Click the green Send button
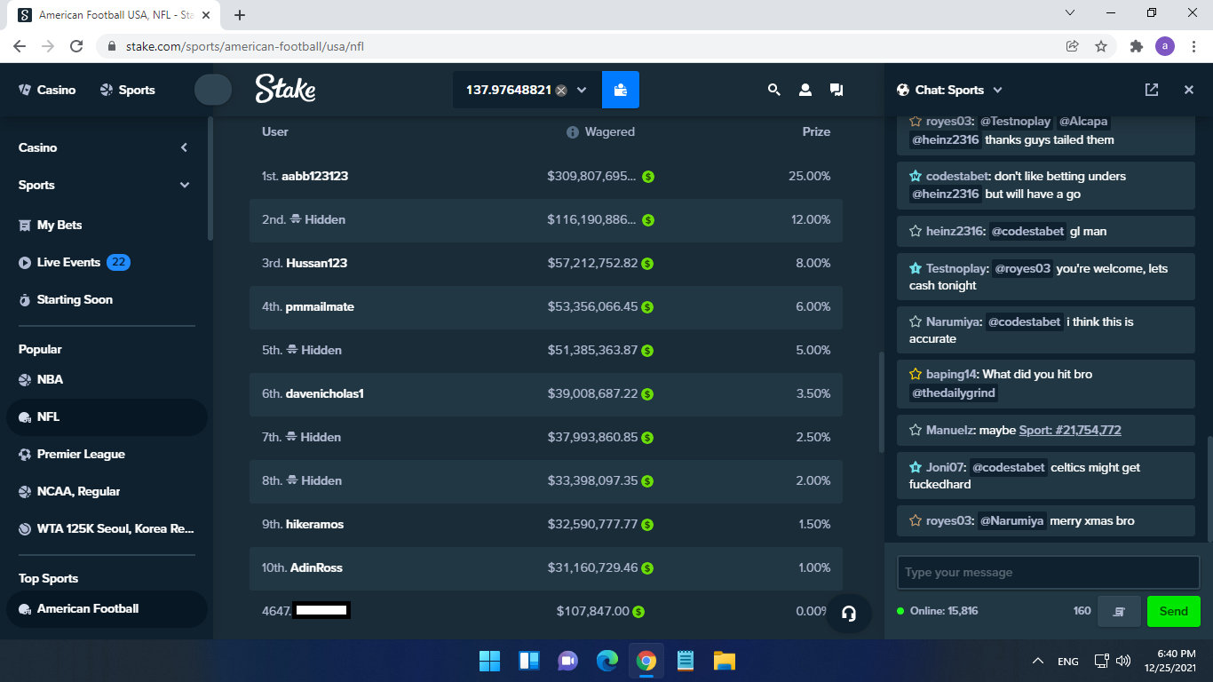This screenshot has width=1213, height=682. tap(1173, 611)
